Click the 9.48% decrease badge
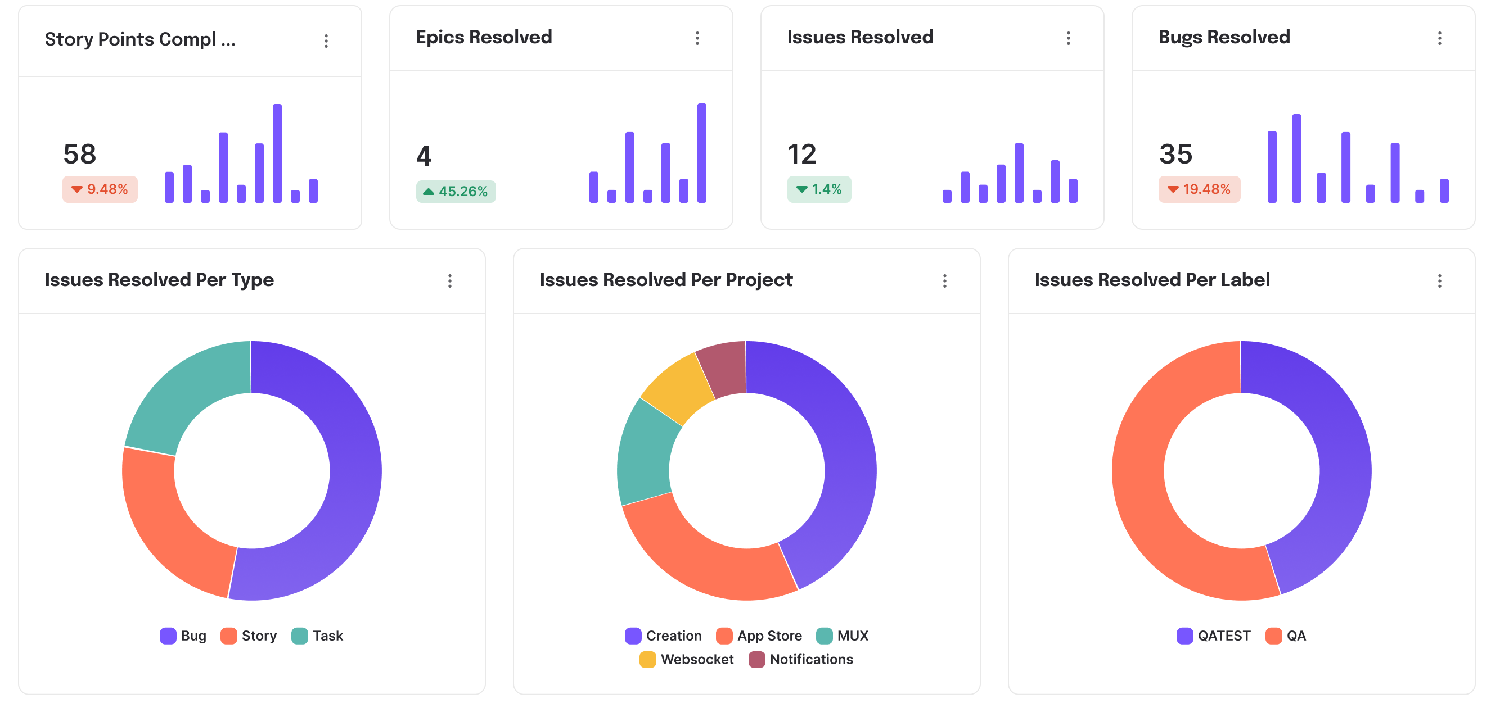This screenshot has width=1491, height=708. [x=100, y=189]
